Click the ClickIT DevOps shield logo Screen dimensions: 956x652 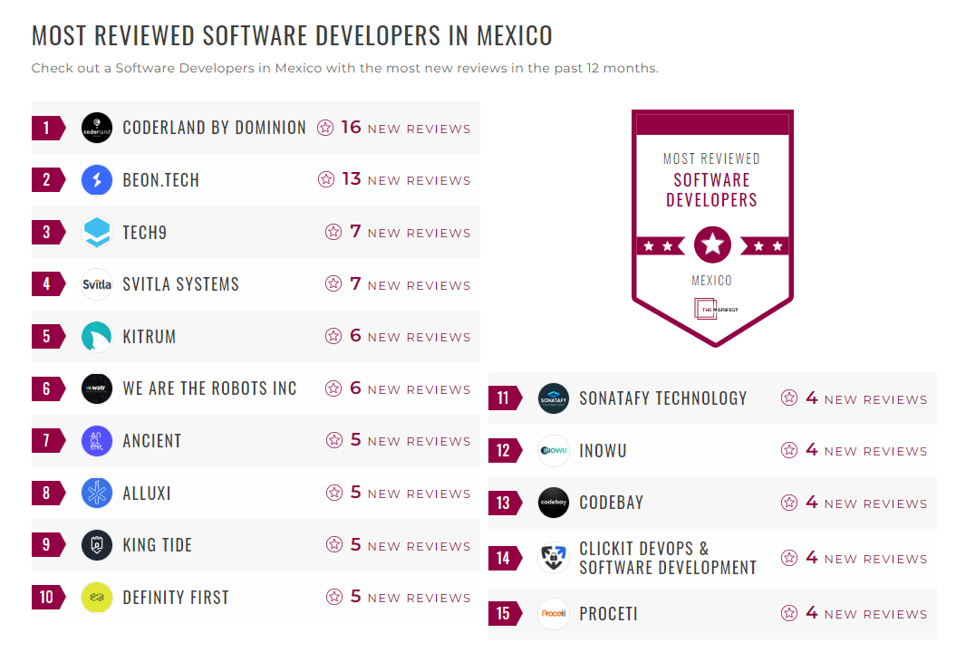point(554,559)
